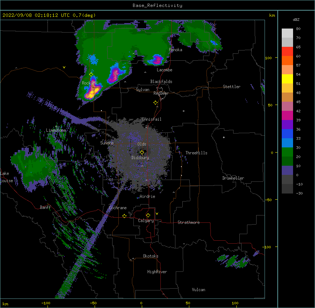Pick the light blue swatch in the dBZ legend
The image size is (315, 308).
(287, 143)
